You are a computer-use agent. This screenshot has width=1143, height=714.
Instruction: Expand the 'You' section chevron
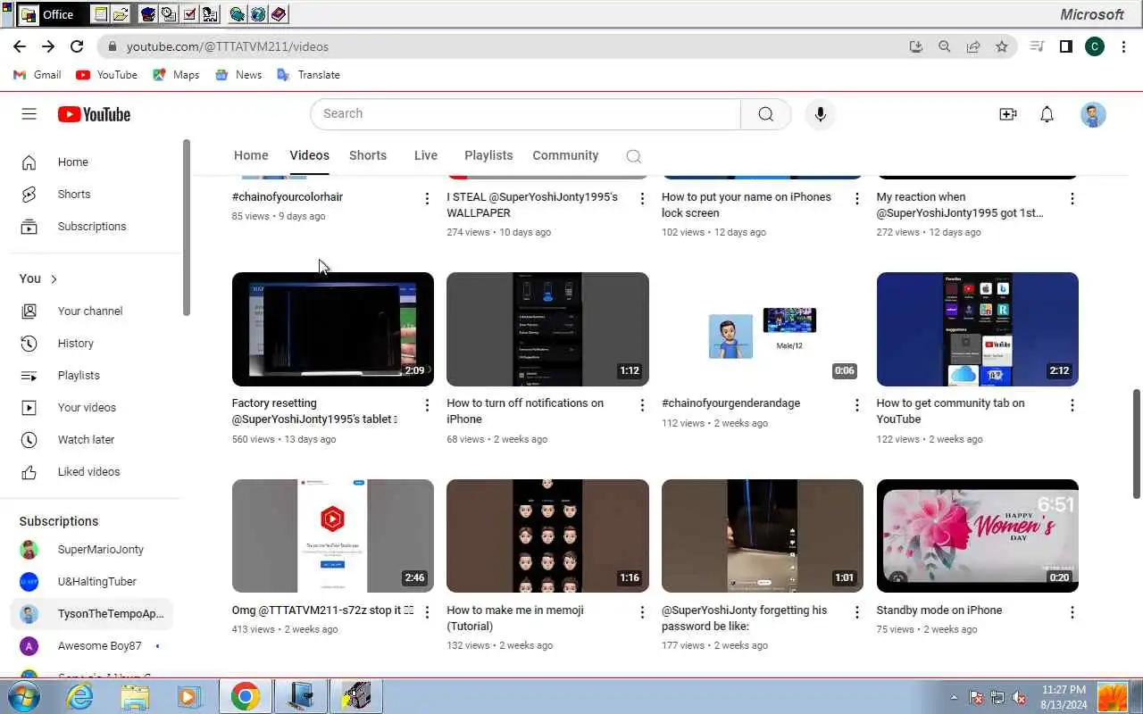tap(54, 279)
